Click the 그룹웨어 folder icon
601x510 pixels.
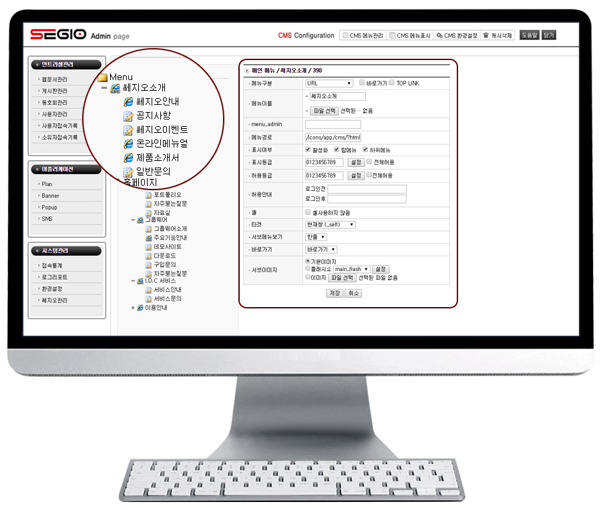[x=140, y=220]
